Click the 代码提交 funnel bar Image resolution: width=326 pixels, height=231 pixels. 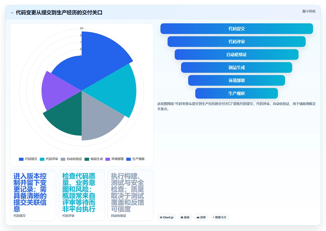(236, 29)
